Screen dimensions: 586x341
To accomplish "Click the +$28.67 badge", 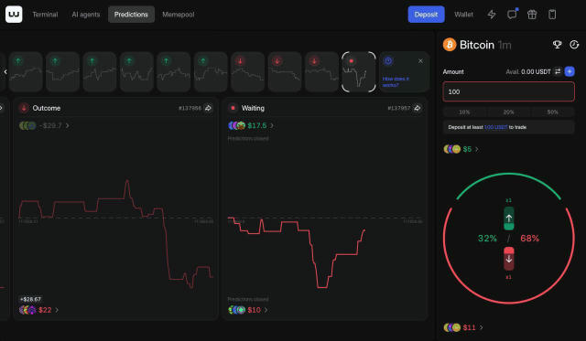I will [30, 299].
